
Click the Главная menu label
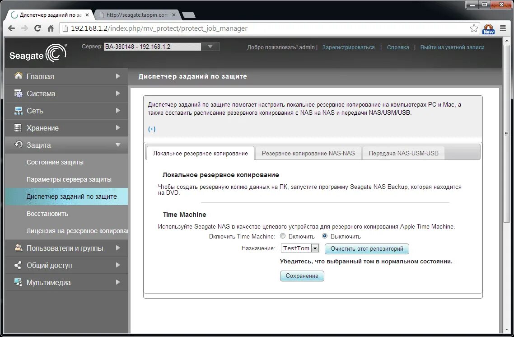coord(40,76)
